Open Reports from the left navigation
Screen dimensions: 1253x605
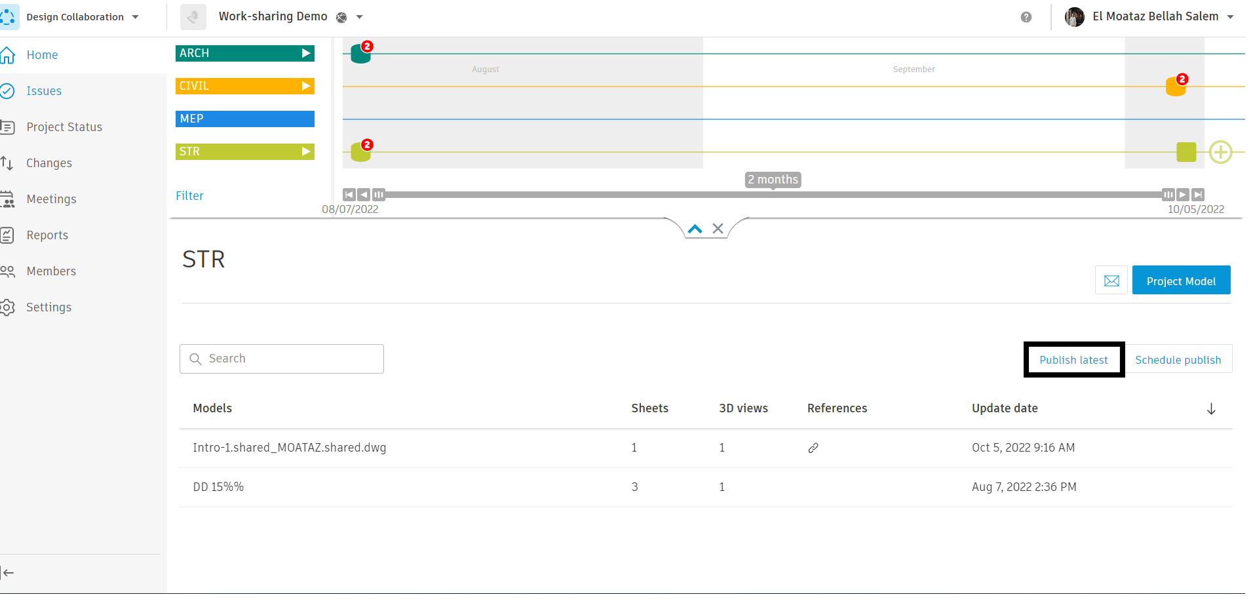pos(9,235)
